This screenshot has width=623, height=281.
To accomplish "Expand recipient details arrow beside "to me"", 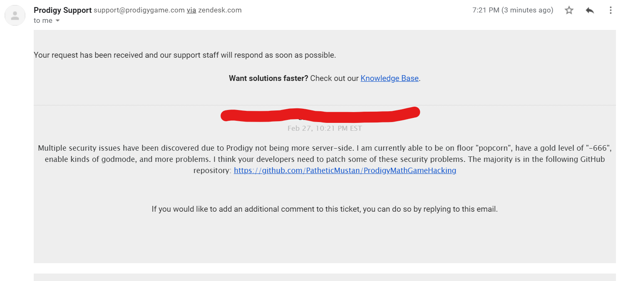I will [57, 21].
